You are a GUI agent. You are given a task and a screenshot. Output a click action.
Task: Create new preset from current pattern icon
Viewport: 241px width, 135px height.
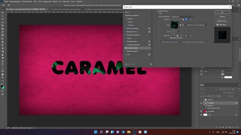click(x=183, y=25)
